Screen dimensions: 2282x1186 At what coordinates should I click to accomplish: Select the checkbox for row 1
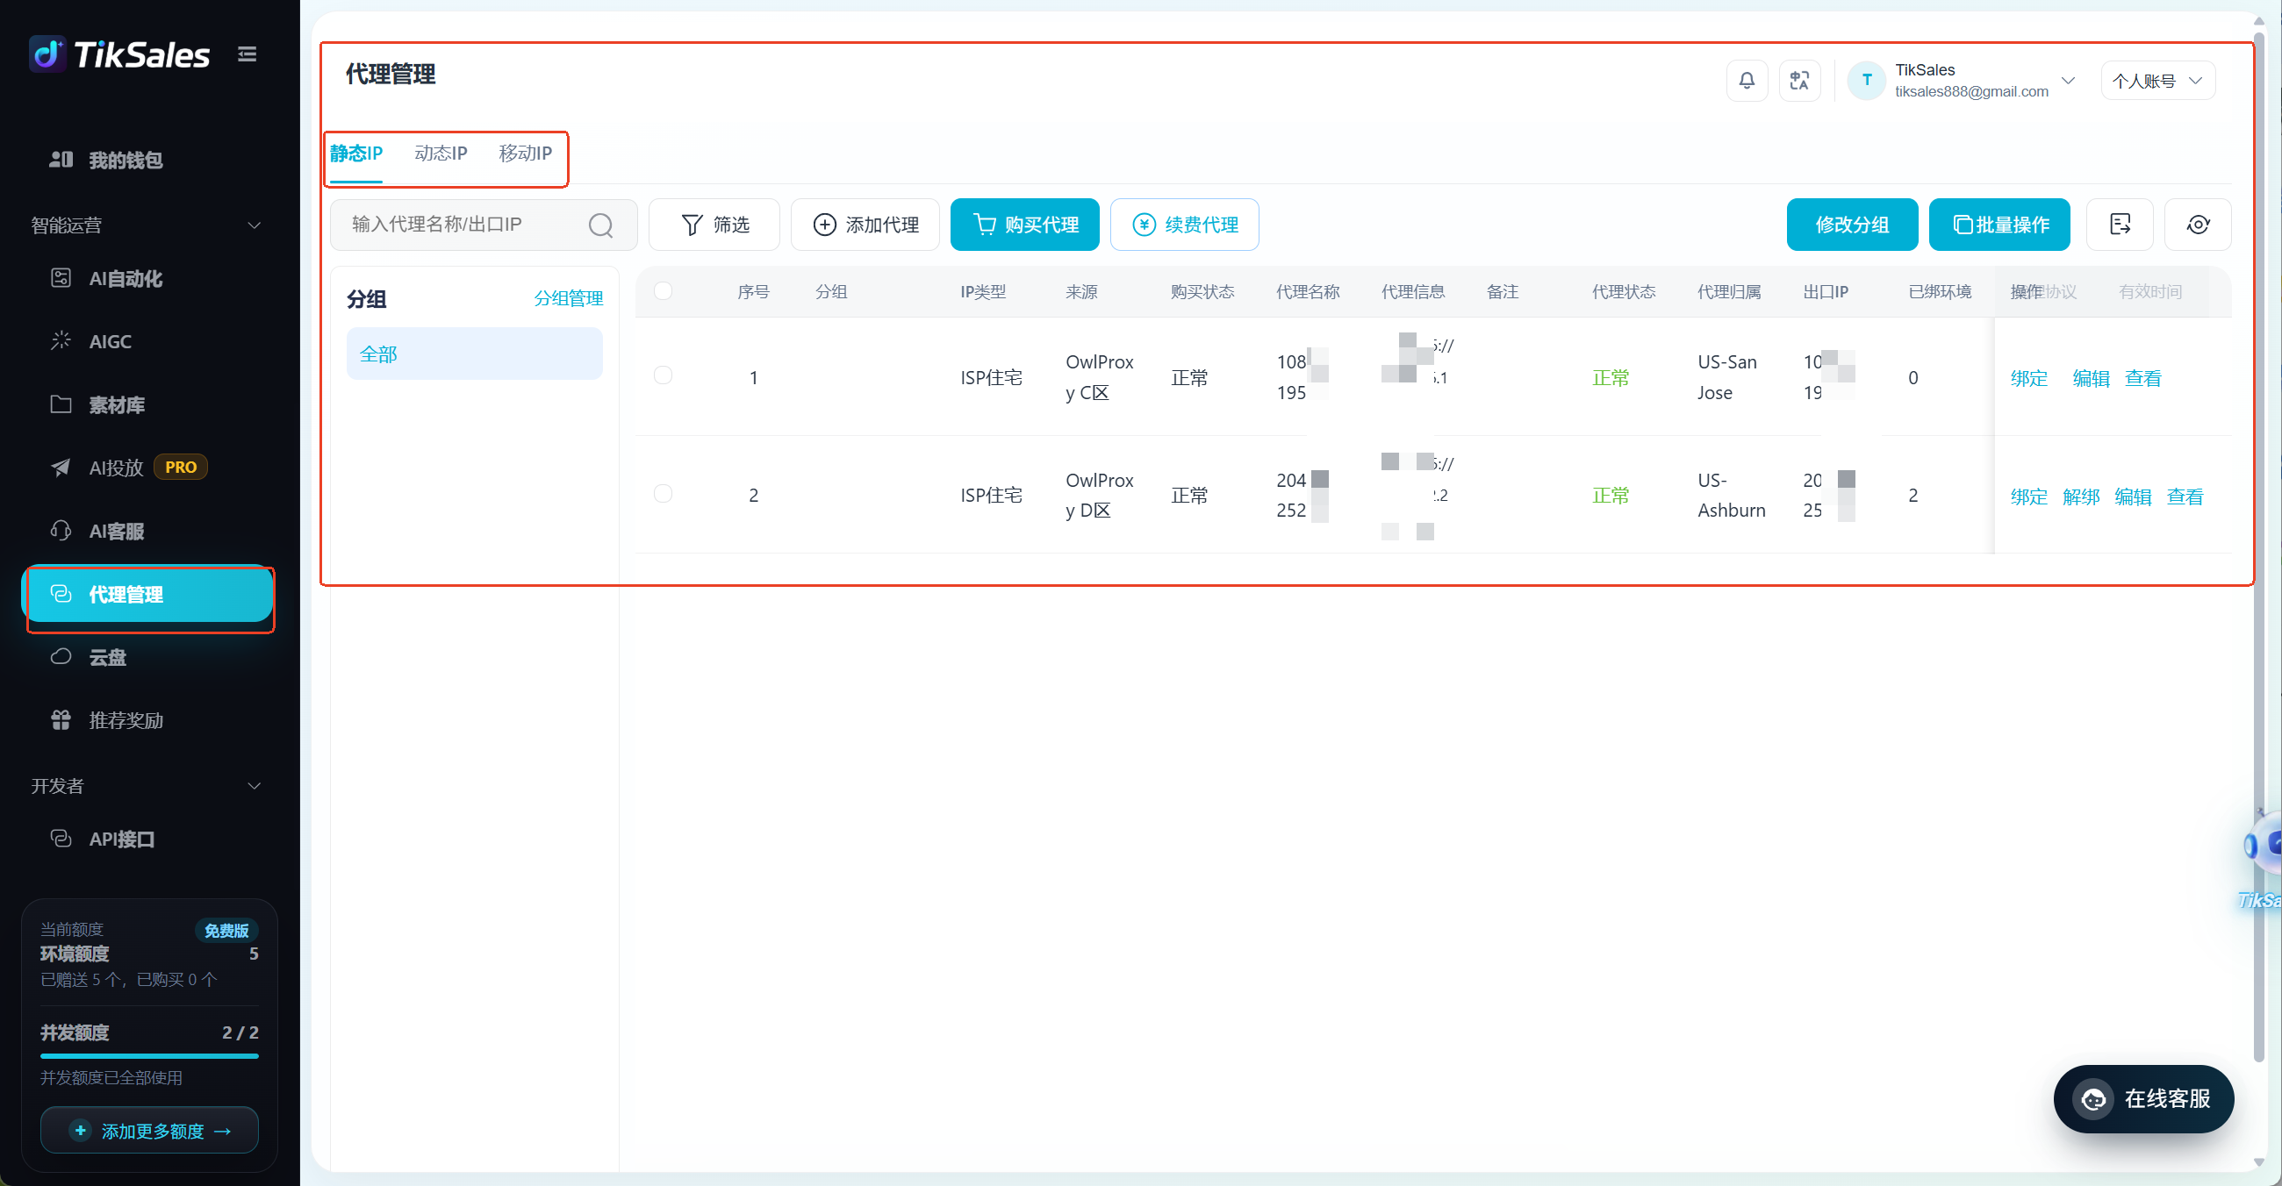663,375
